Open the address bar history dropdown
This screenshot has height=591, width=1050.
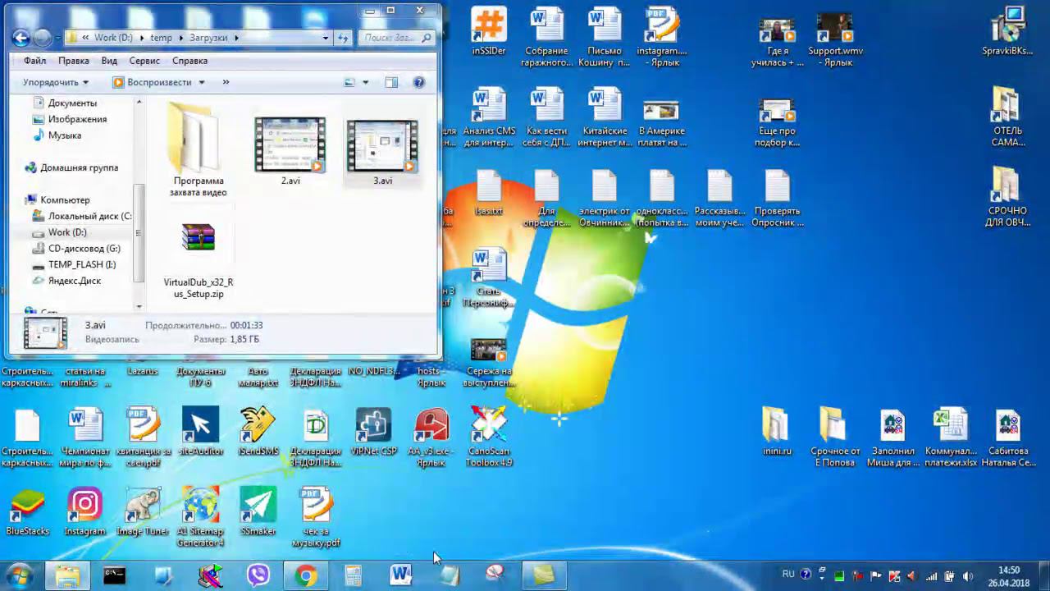pyautogui.click(x=326, y=38)
